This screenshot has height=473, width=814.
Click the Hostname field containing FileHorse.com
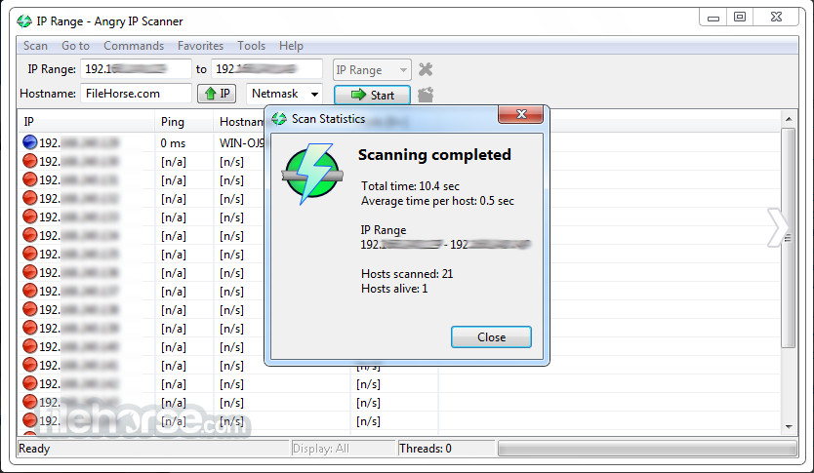136,94
